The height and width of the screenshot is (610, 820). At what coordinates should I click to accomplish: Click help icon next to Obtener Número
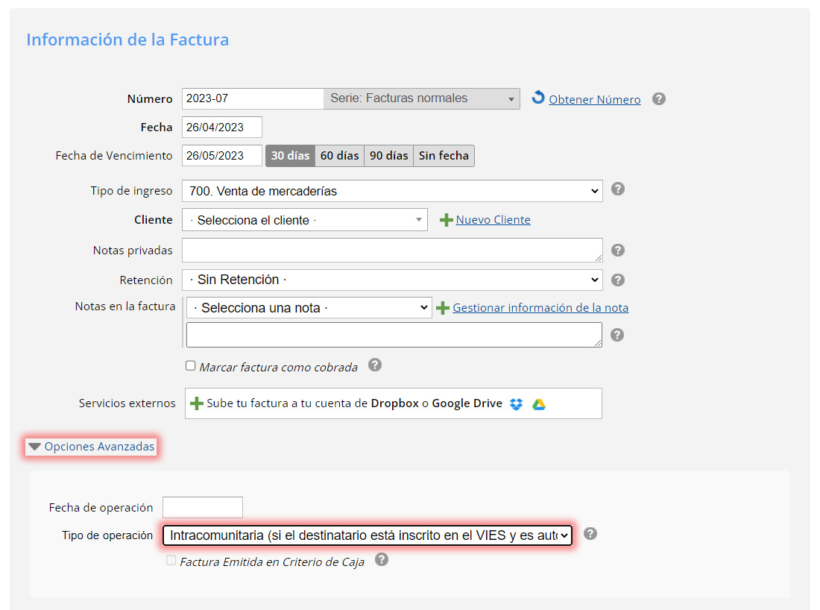[x=658, y=99]
